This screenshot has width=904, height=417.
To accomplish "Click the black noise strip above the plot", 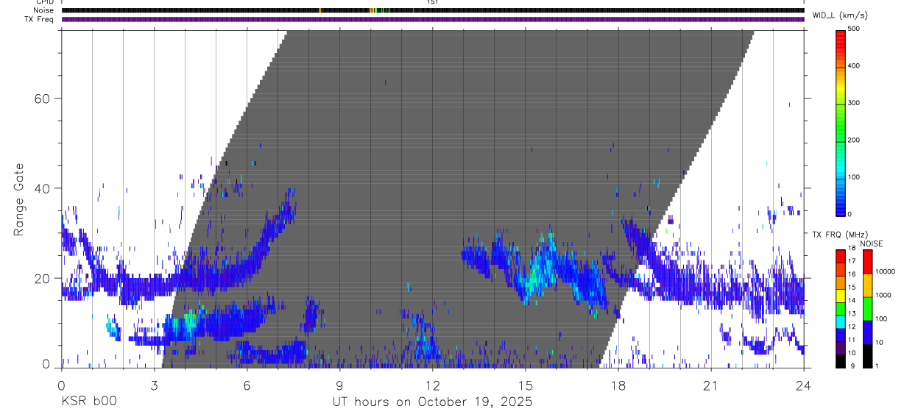I will [x=433, y=10].
